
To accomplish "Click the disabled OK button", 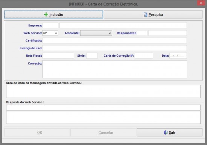I will tap(37, 133).
